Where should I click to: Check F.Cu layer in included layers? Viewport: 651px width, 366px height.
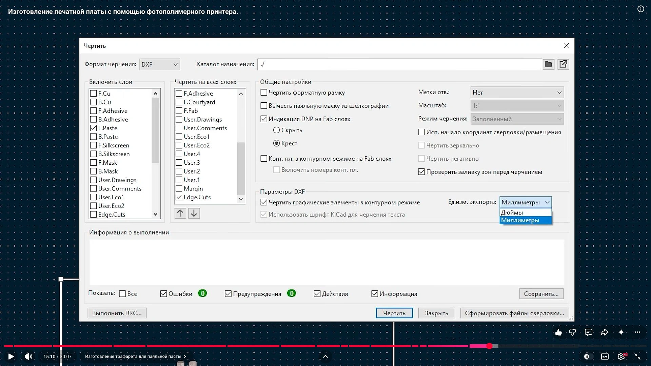pyautogui.click(x=94, y=94)
